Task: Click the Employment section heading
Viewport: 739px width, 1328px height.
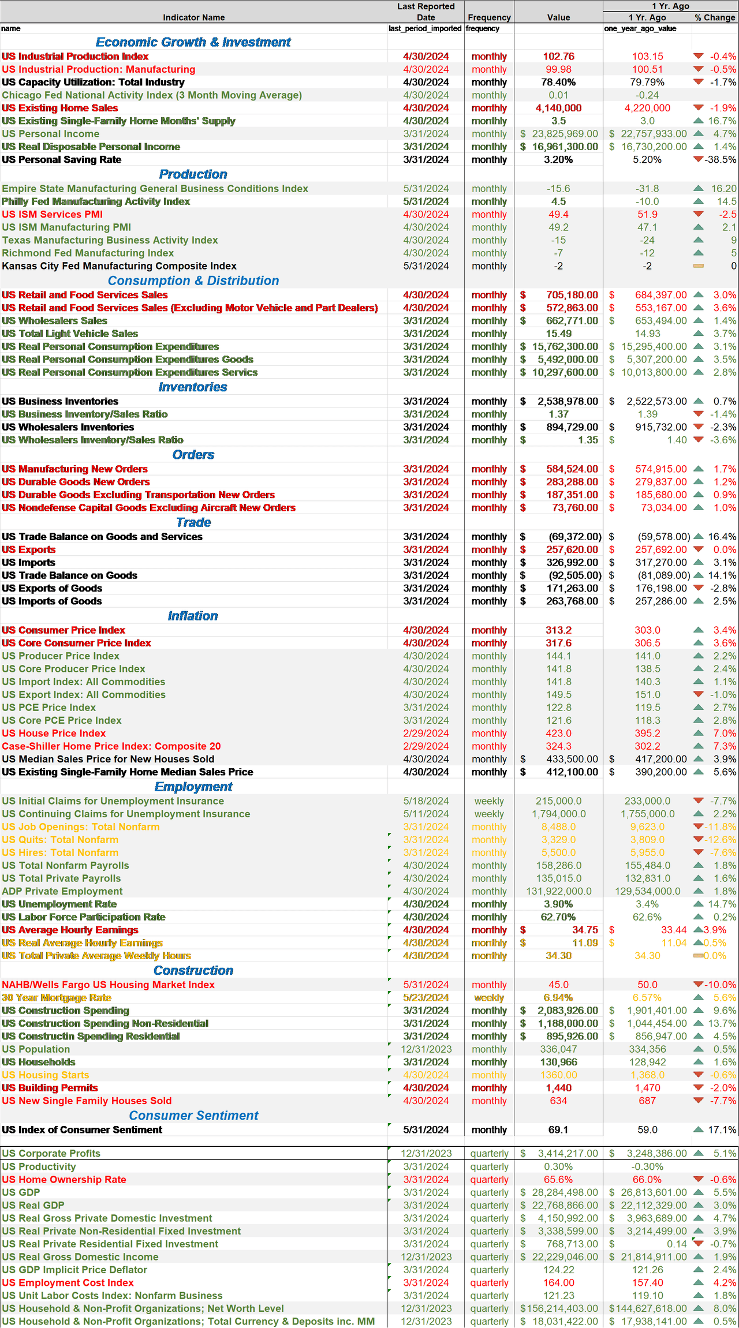Action: click(x=193, y=786)
